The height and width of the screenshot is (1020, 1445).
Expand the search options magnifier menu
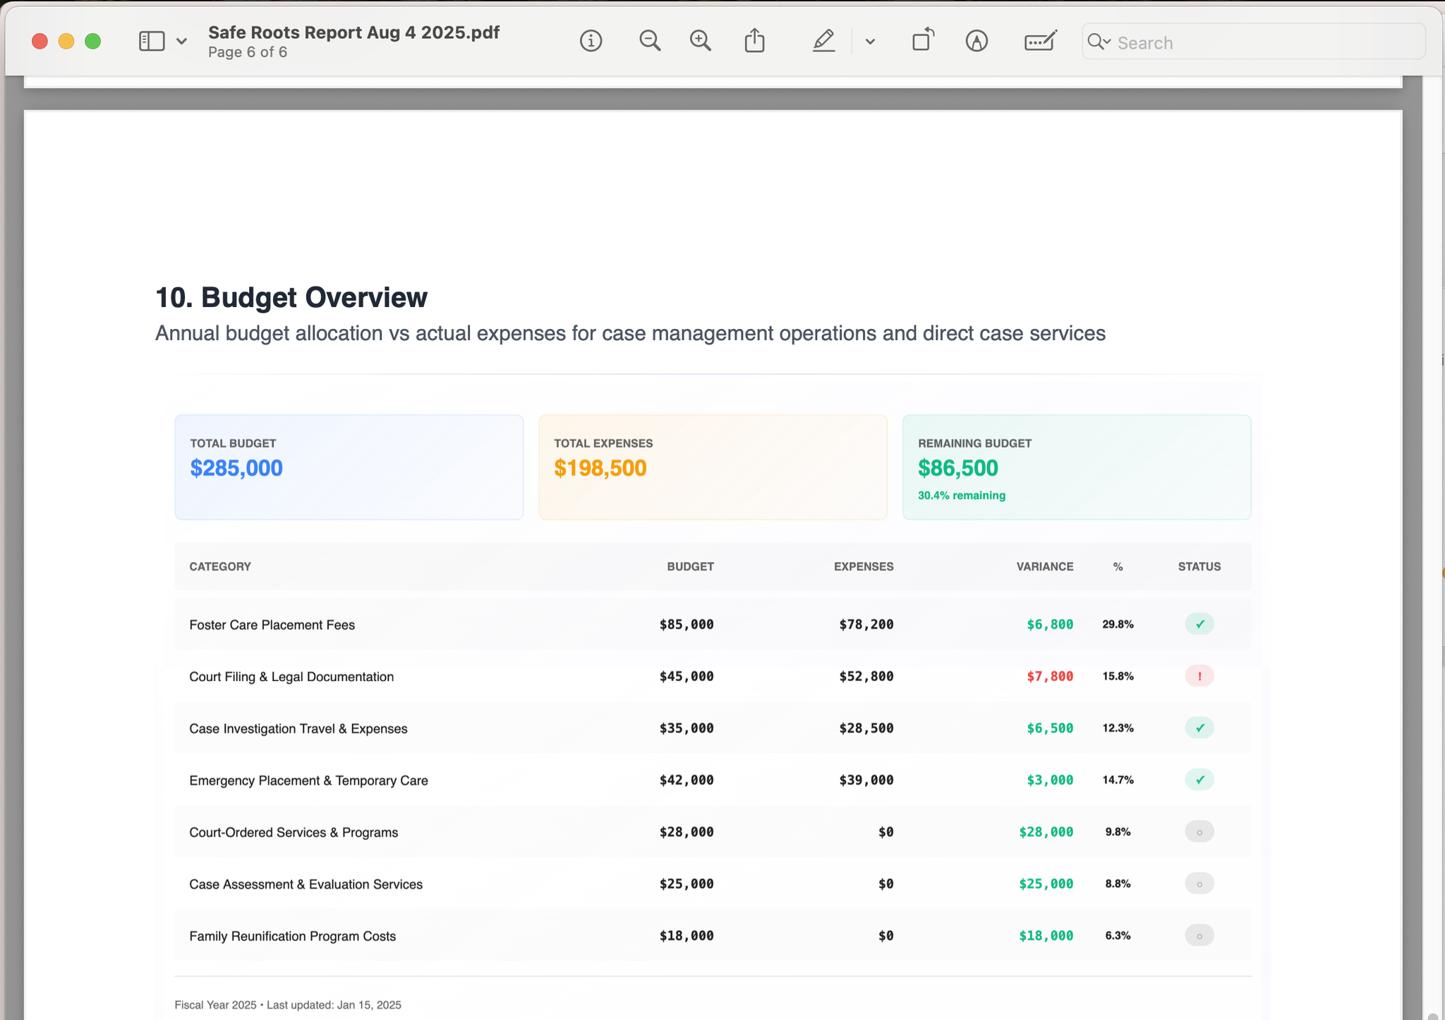coord(1099,42)
